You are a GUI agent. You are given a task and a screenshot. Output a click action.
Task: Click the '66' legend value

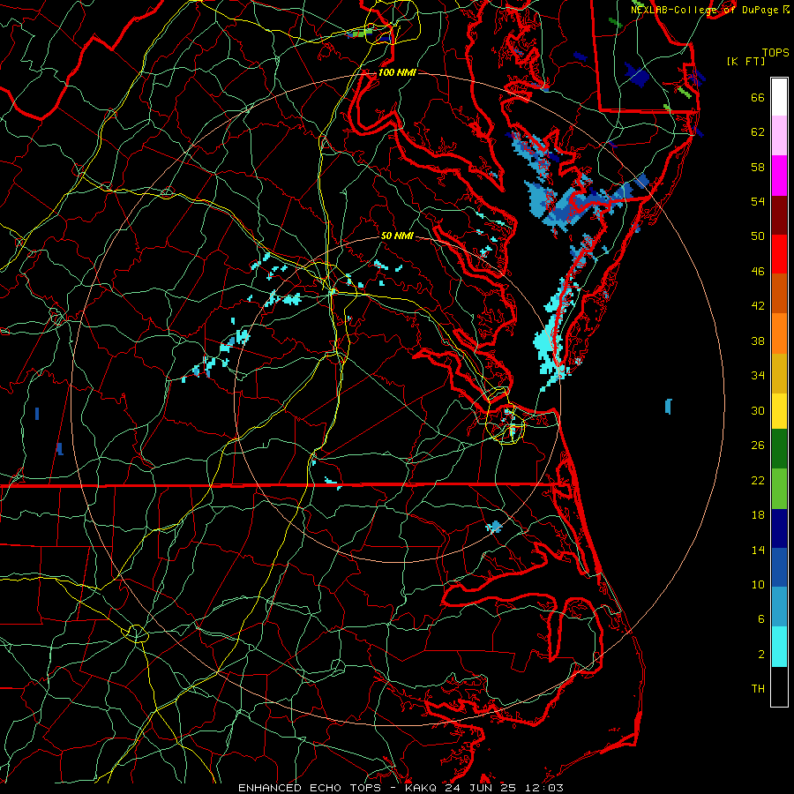(758, 97)
